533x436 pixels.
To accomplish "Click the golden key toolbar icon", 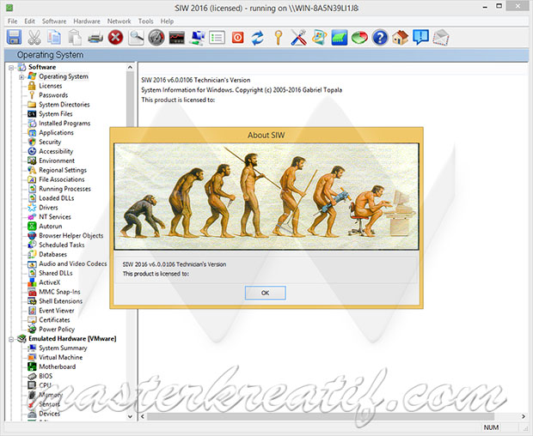I will point(279,37).
